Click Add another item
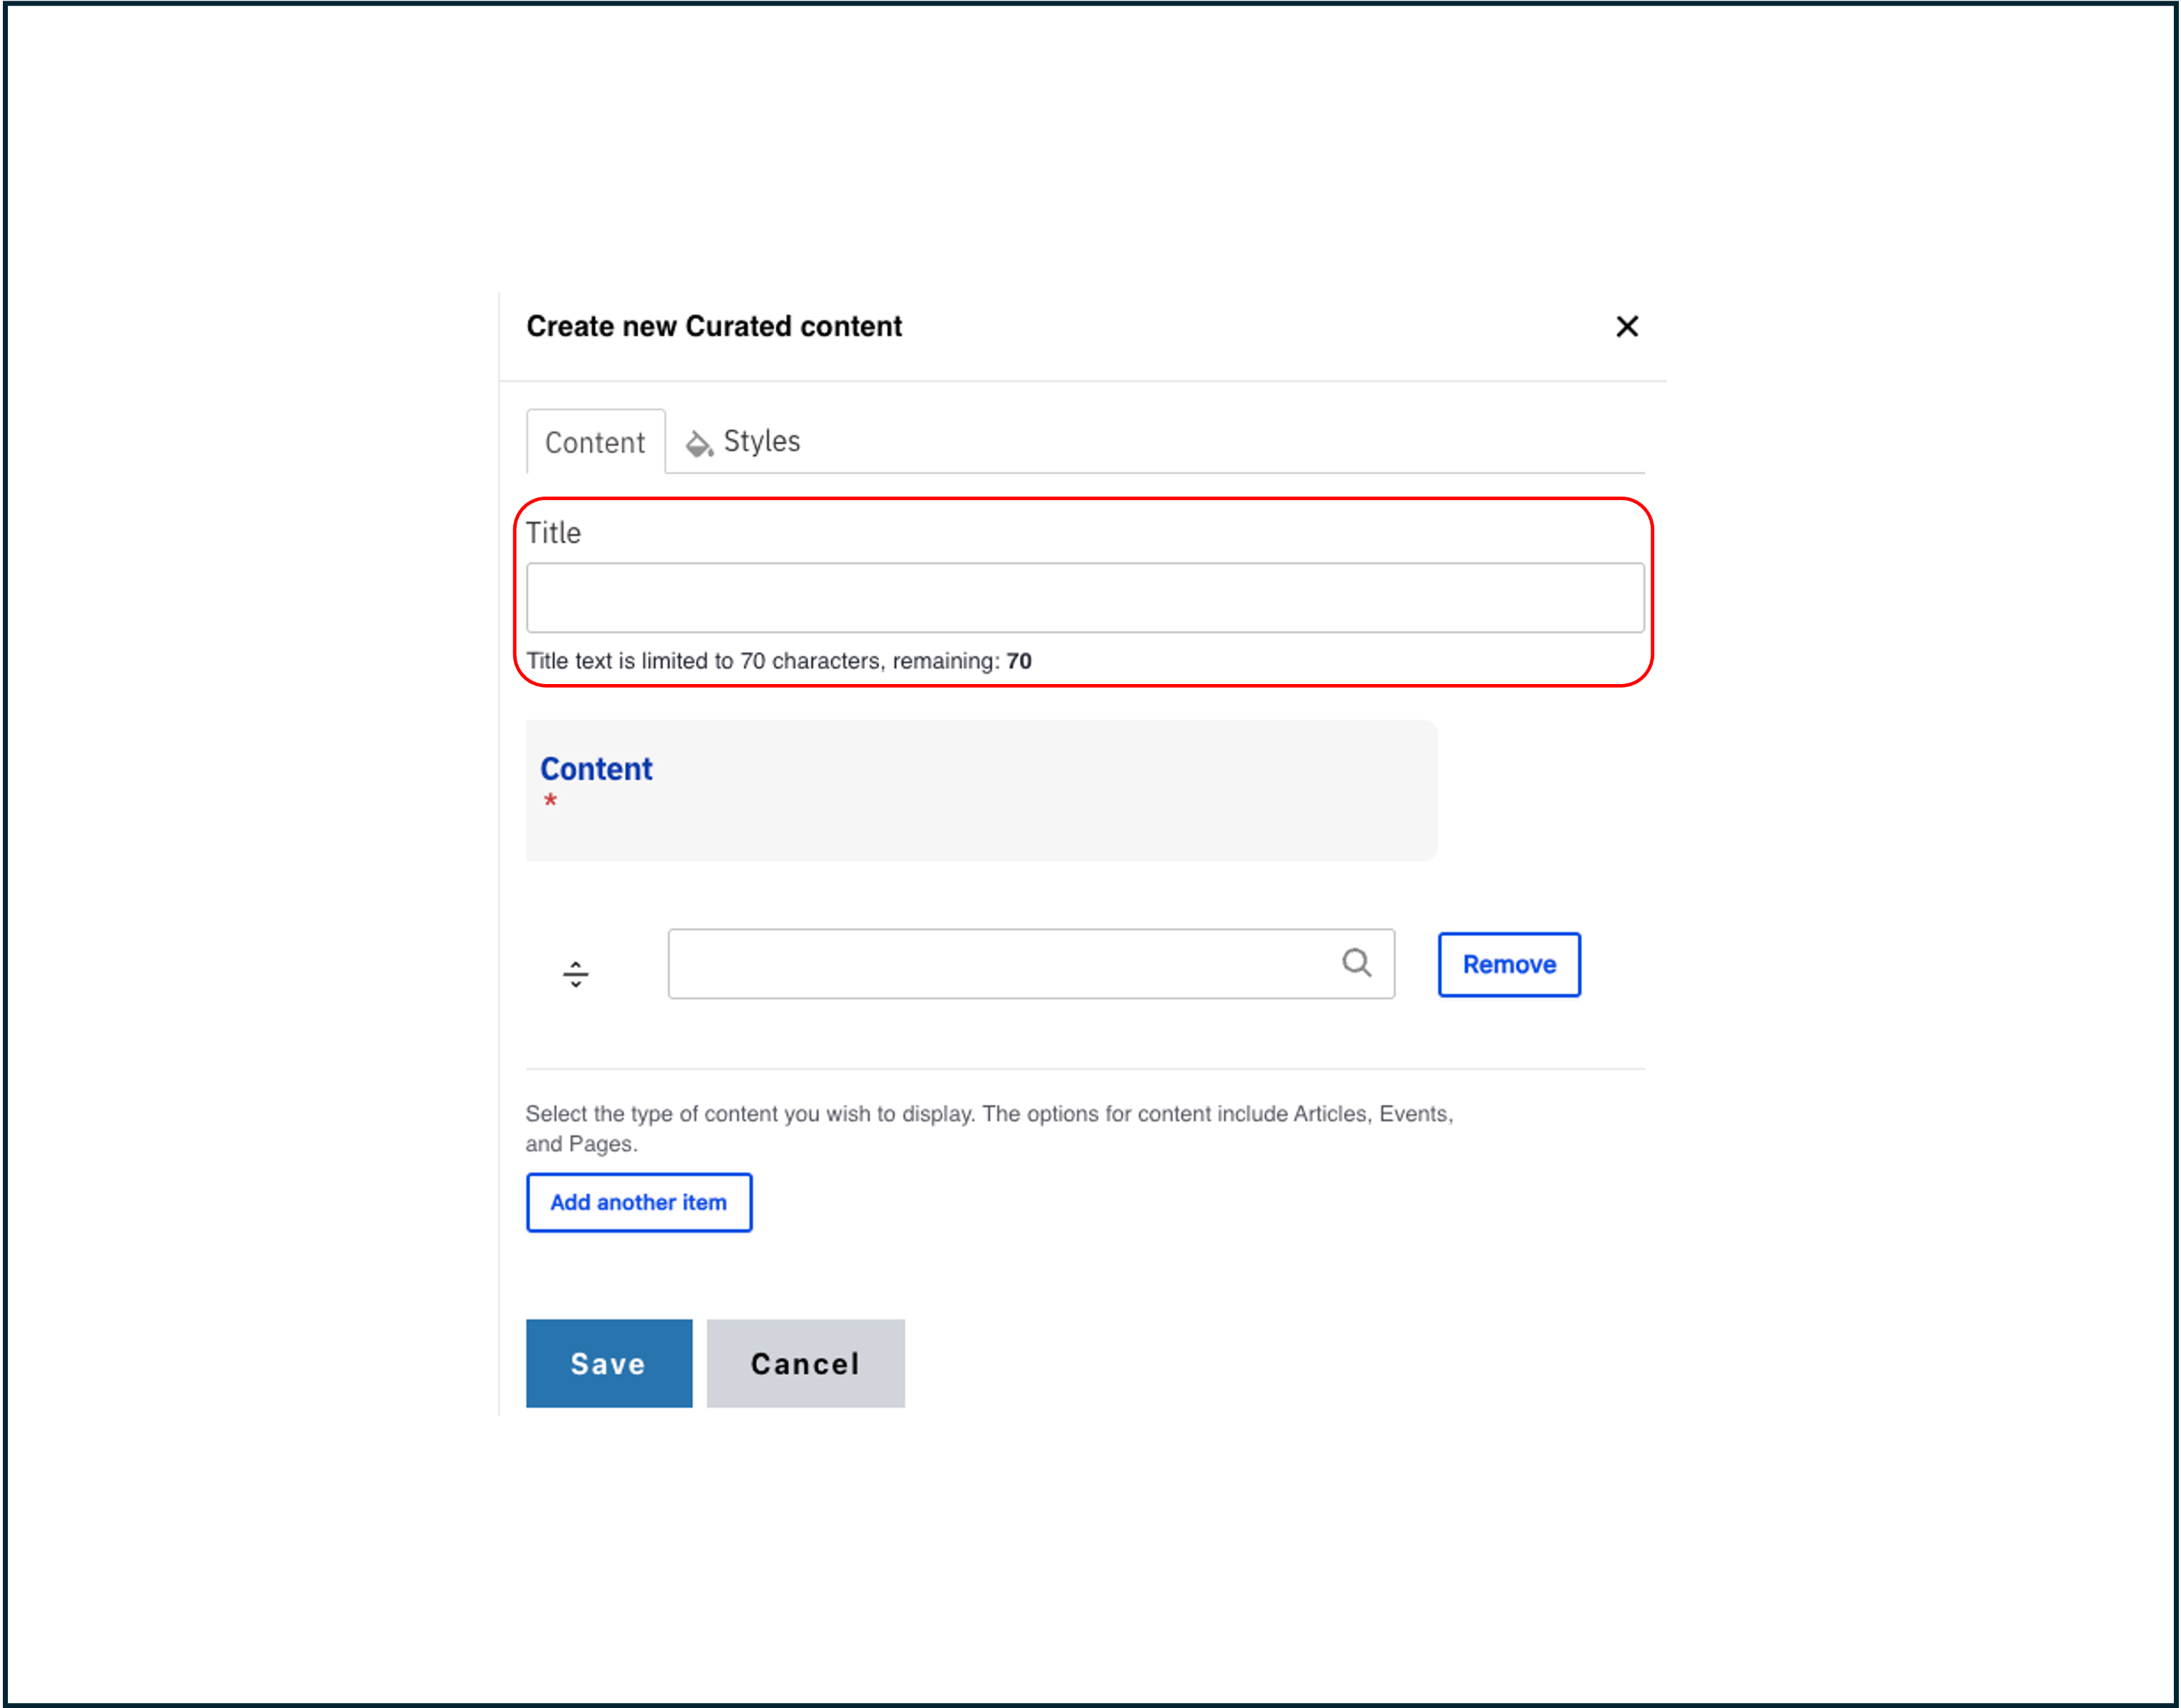 (x=638, y=1202)
